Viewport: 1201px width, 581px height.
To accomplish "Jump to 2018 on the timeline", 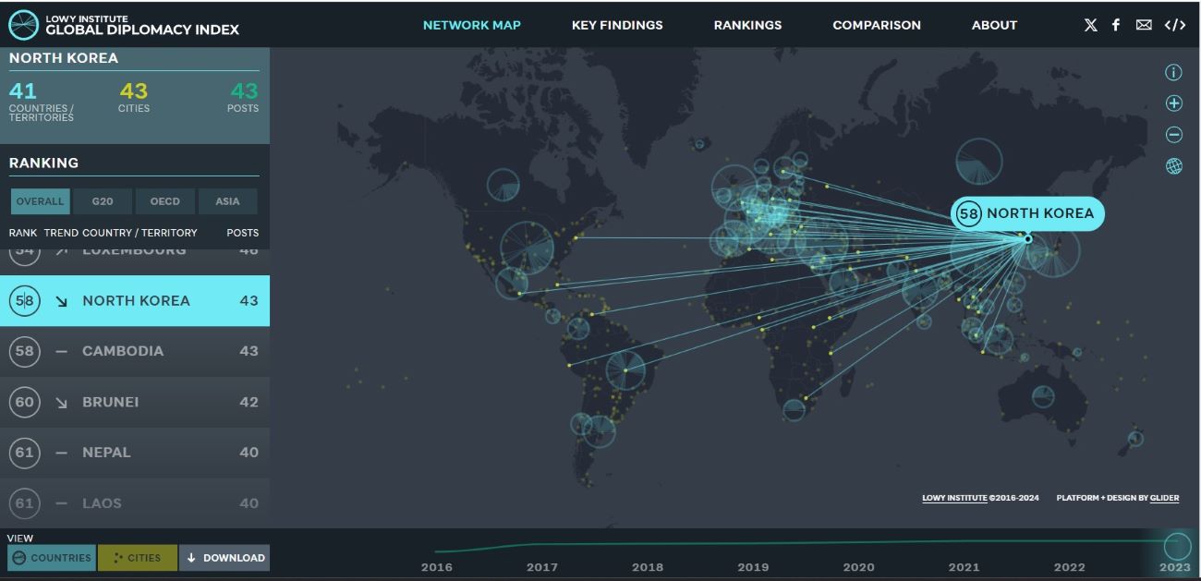I will click(x=648, y=567).
